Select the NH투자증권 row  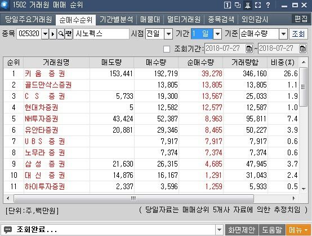point(151,119)
